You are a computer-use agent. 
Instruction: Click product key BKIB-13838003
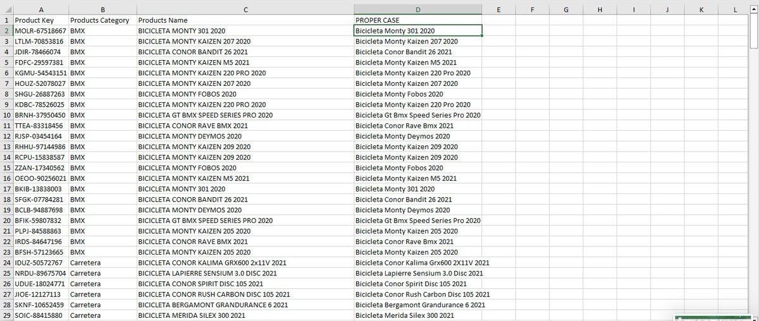[40, 189]
